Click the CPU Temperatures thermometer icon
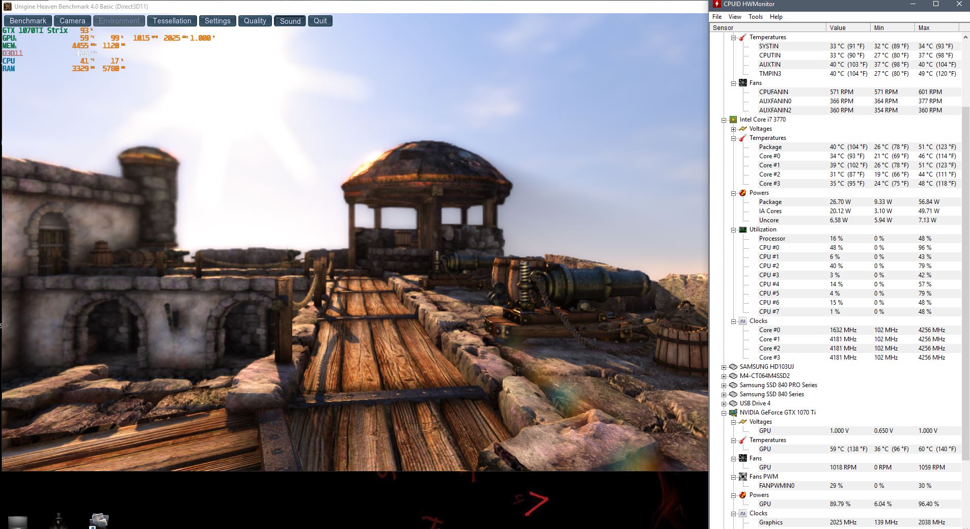This screenshot has width=970, height=529. pyautogui.click(x=743, y=138)
